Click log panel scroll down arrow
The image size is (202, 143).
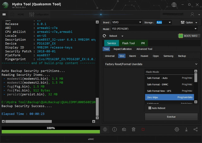click(x=97, y=118)
